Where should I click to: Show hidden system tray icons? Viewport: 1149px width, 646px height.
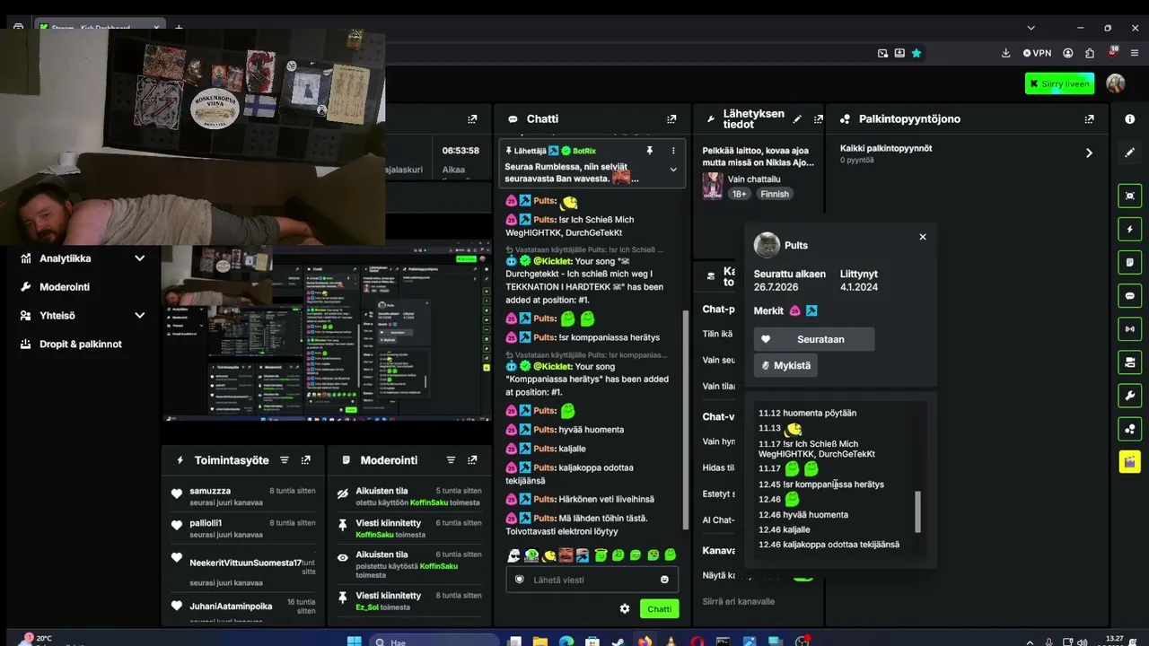tap(1030, 642)
